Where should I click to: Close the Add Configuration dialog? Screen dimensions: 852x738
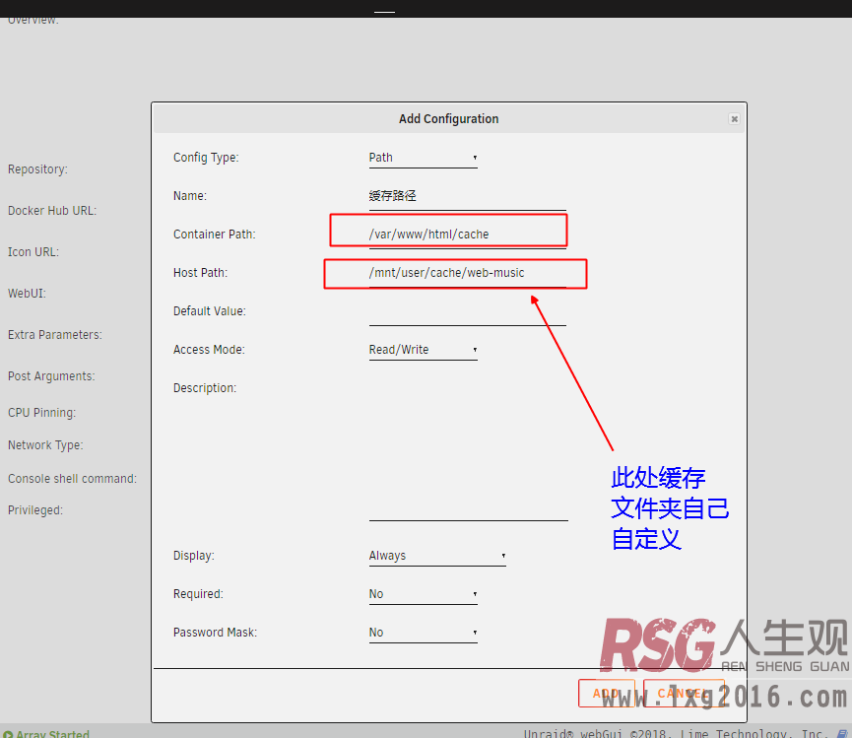734,119
